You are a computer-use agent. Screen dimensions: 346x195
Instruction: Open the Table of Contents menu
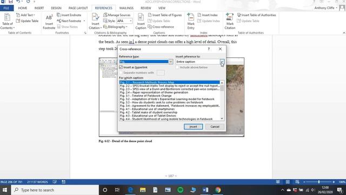click(7, 21)
